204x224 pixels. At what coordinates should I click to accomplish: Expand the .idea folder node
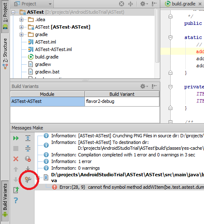click(x=21, y=19)
